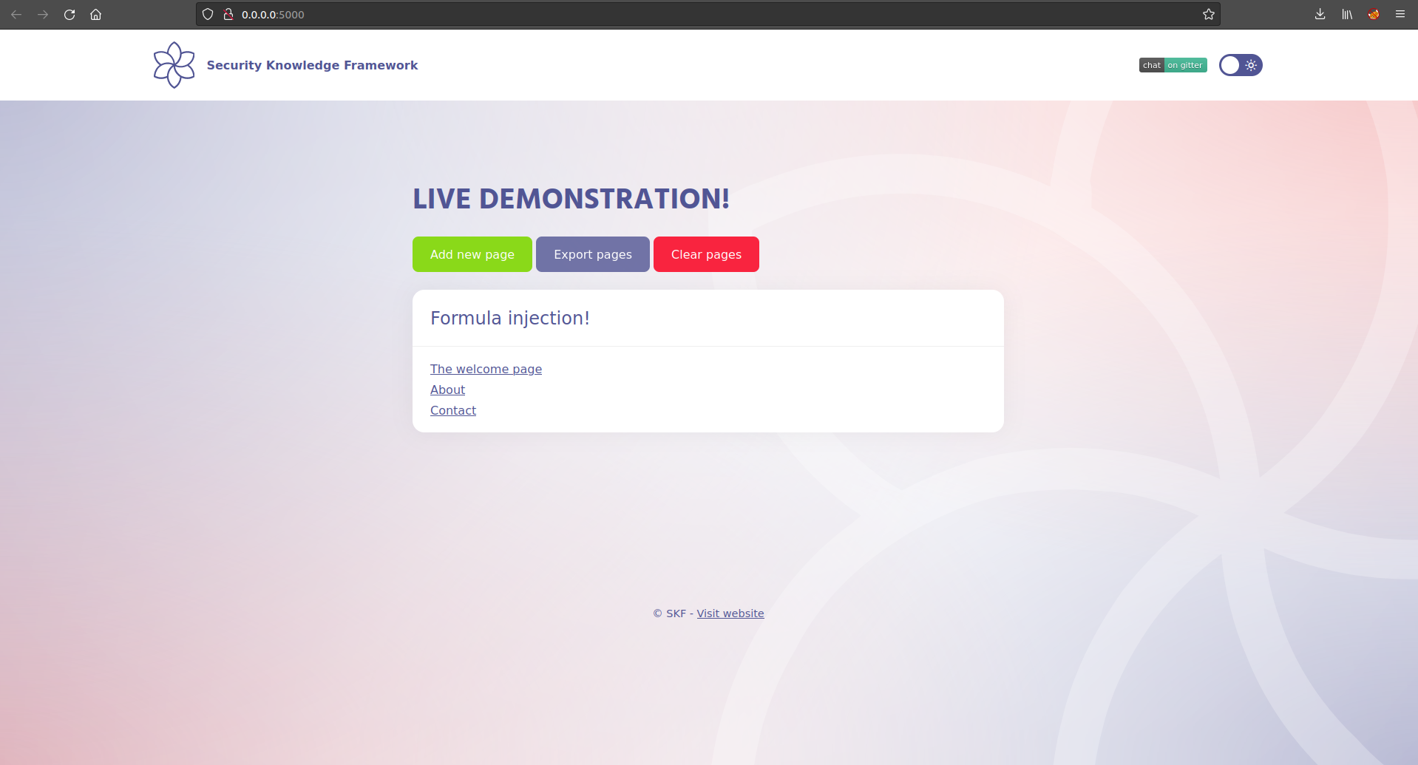Click the Security Knowledge Framework title
This screenshot has width=1418, height=765.
coord(312,65)
